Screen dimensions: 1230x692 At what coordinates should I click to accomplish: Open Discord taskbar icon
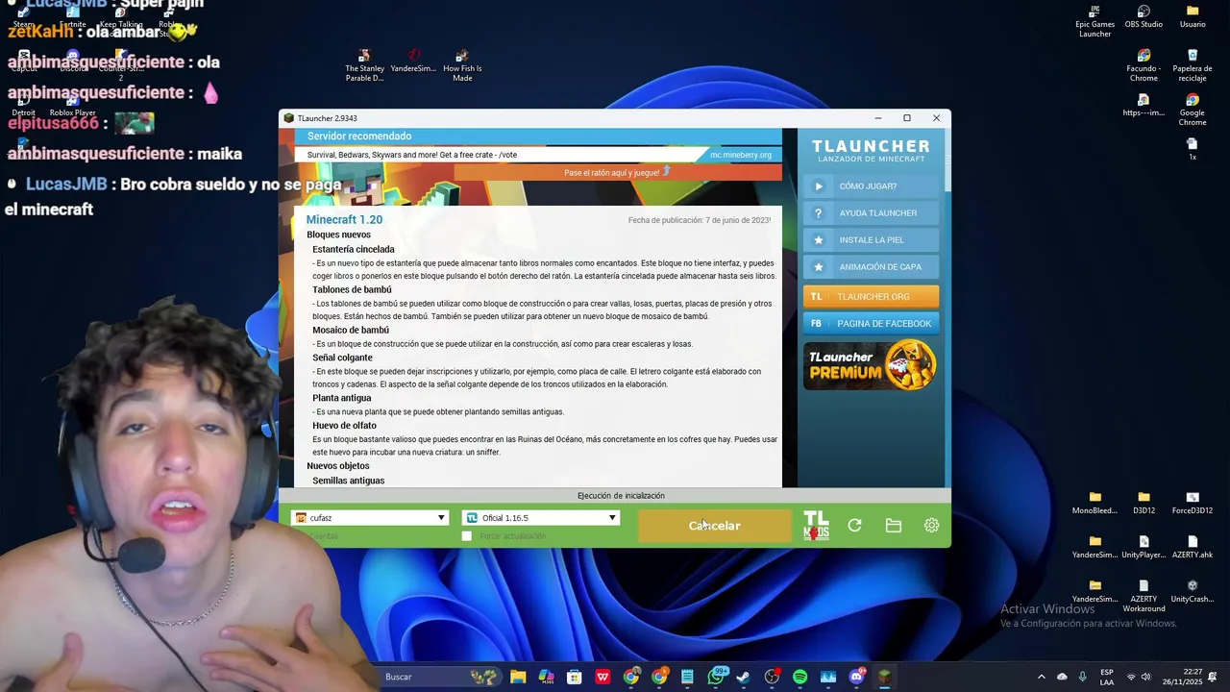tap(856, 677)
